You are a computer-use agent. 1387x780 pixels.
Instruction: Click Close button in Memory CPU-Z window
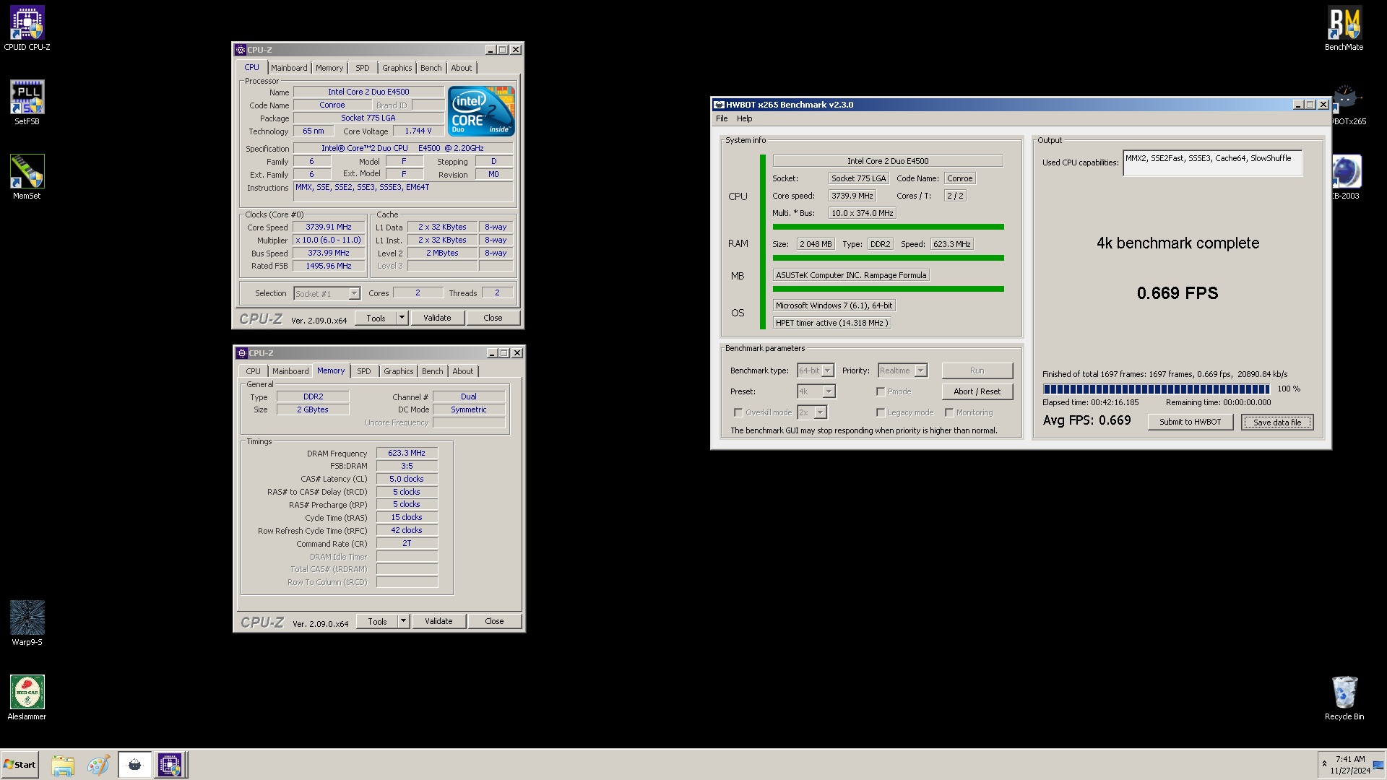494,621
